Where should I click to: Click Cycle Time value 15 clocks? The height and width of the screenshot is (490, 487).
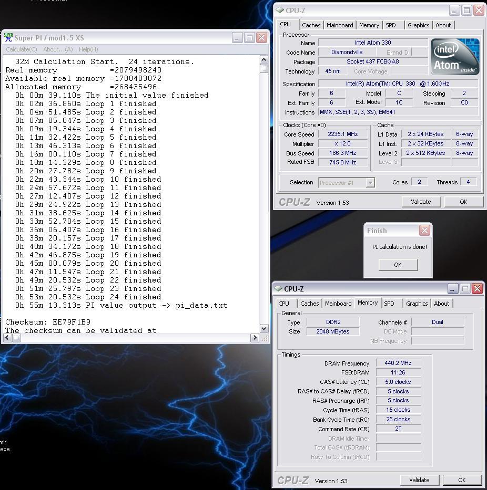pyautogui.click(x=398, y=410)
